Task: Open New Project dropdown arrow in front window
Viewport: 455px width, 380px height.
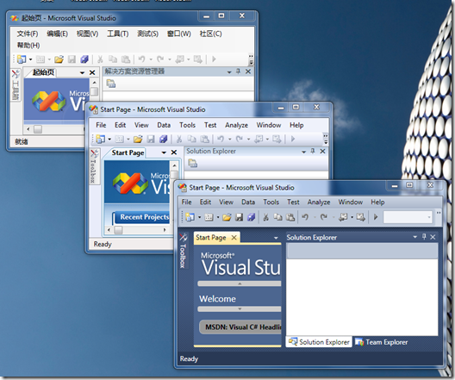Action: (x=199, y=217)
